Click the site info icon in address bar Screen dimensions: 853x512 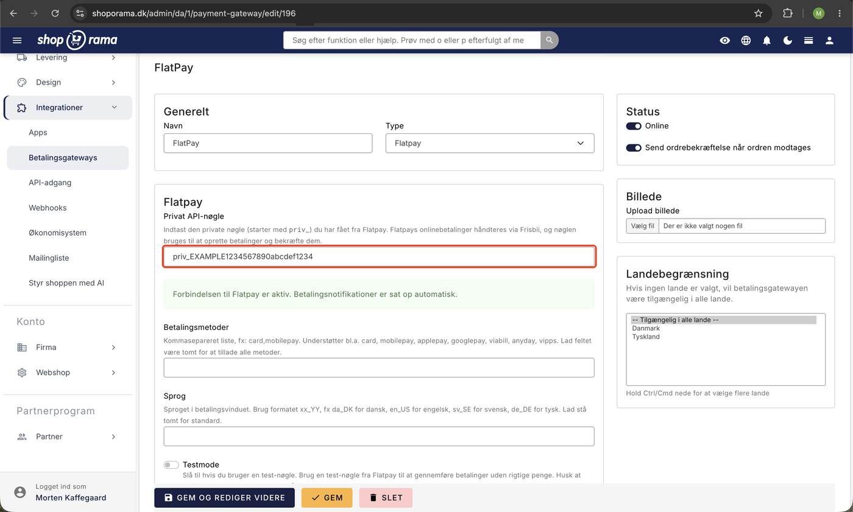[80, 13]
